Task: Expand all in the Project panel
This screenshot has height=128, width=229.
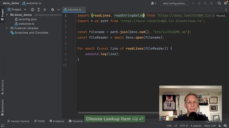Action: [39, 10]
